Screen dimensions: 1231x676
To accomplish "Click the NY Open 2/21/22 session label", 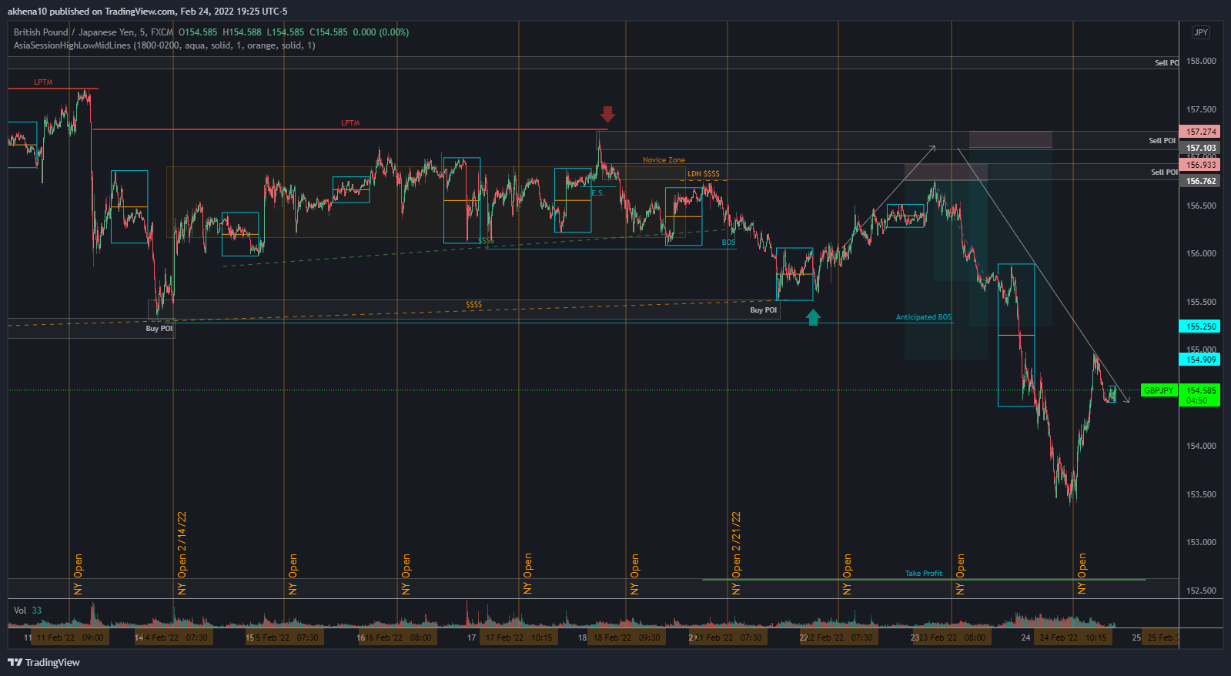I will click(736, 553).
